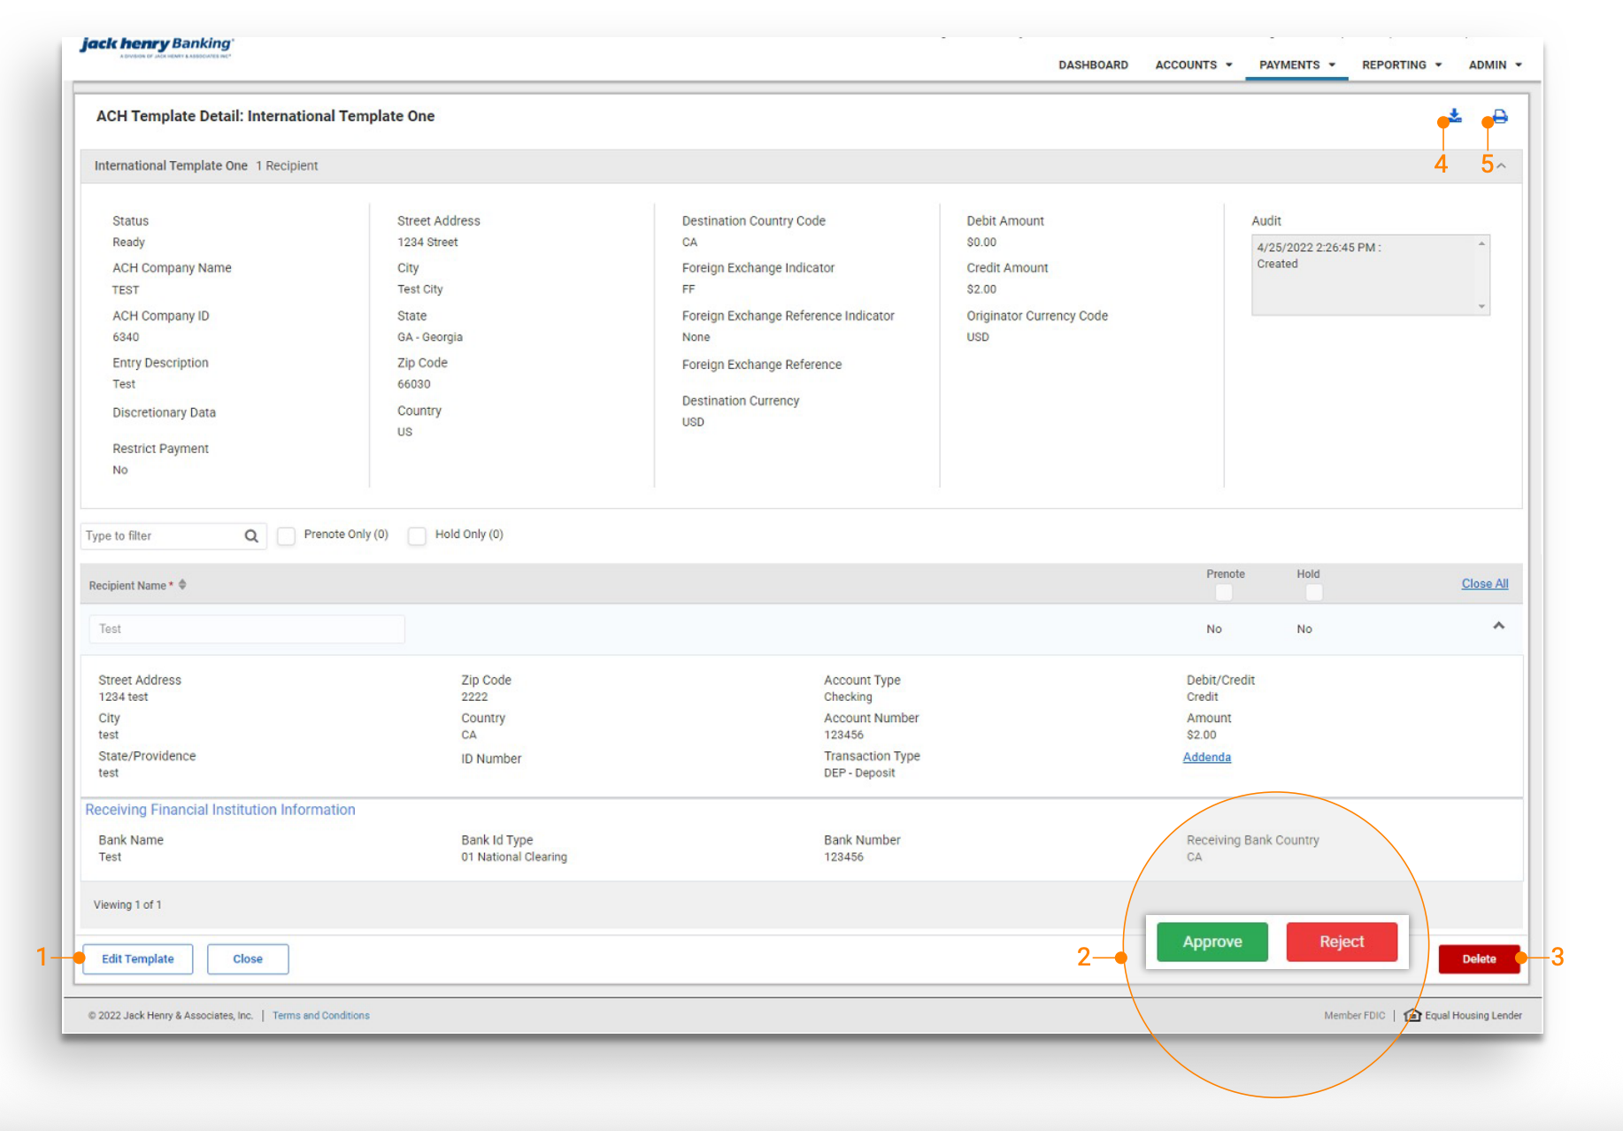
Task: Open the Accounts dropdown menu
Action: (1193, 65)
